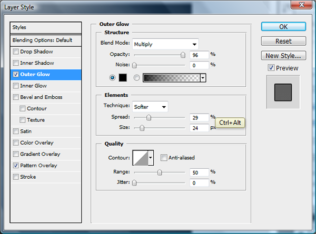
Task: Select the Bevel and Emboss style
Action: click(41, 97)
